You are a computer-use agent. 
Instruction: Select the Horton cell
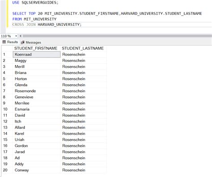37,79
